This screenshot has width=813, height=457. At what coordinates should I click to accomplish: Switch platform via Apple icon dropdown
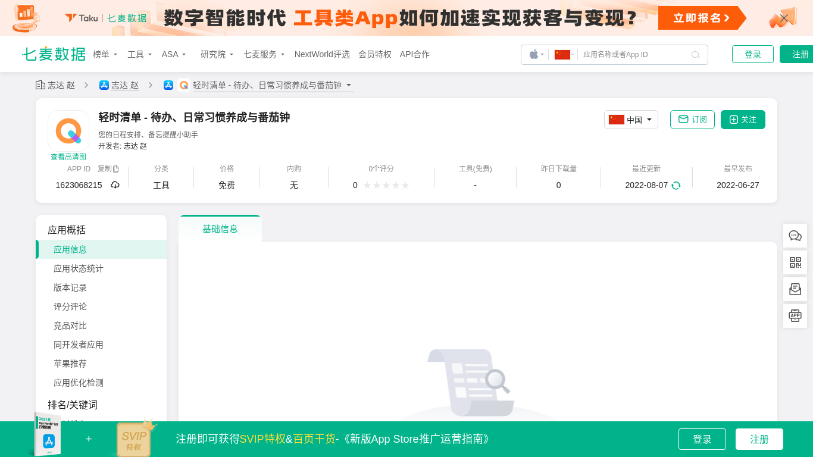536,54
